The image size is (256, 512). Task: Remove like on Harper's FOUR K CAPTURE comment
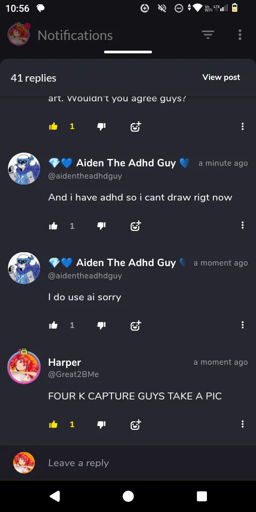[53, 424]
